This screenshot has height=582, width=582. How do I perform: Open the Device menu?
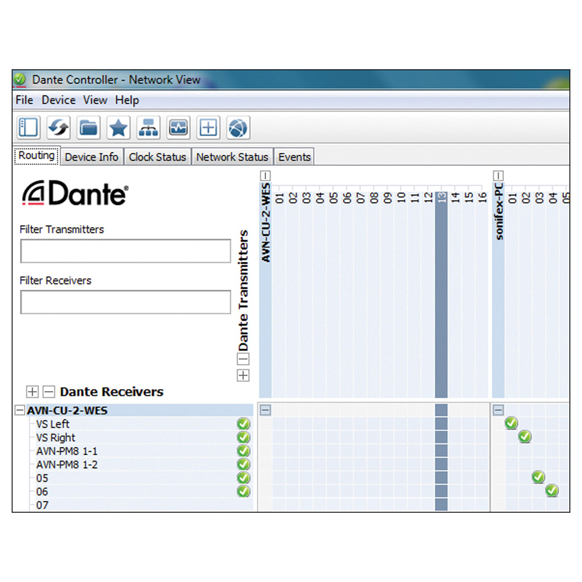pyautogui.click(x=59, y=100)
